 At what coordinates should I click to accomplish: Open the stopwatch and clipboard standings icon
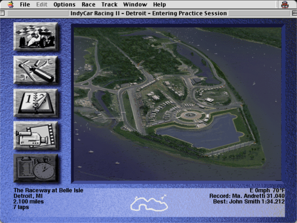[36, 168]
